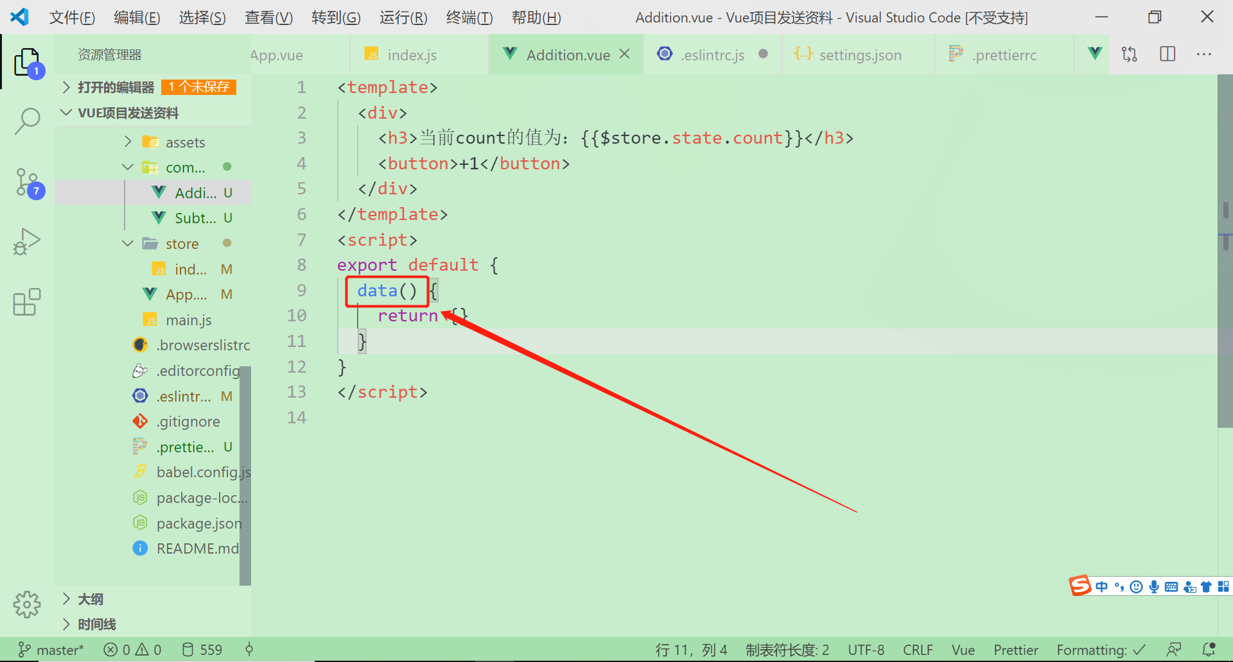Switch to the settings.json tab
The height and width of the screenshot is (662, 1233).
858,55
